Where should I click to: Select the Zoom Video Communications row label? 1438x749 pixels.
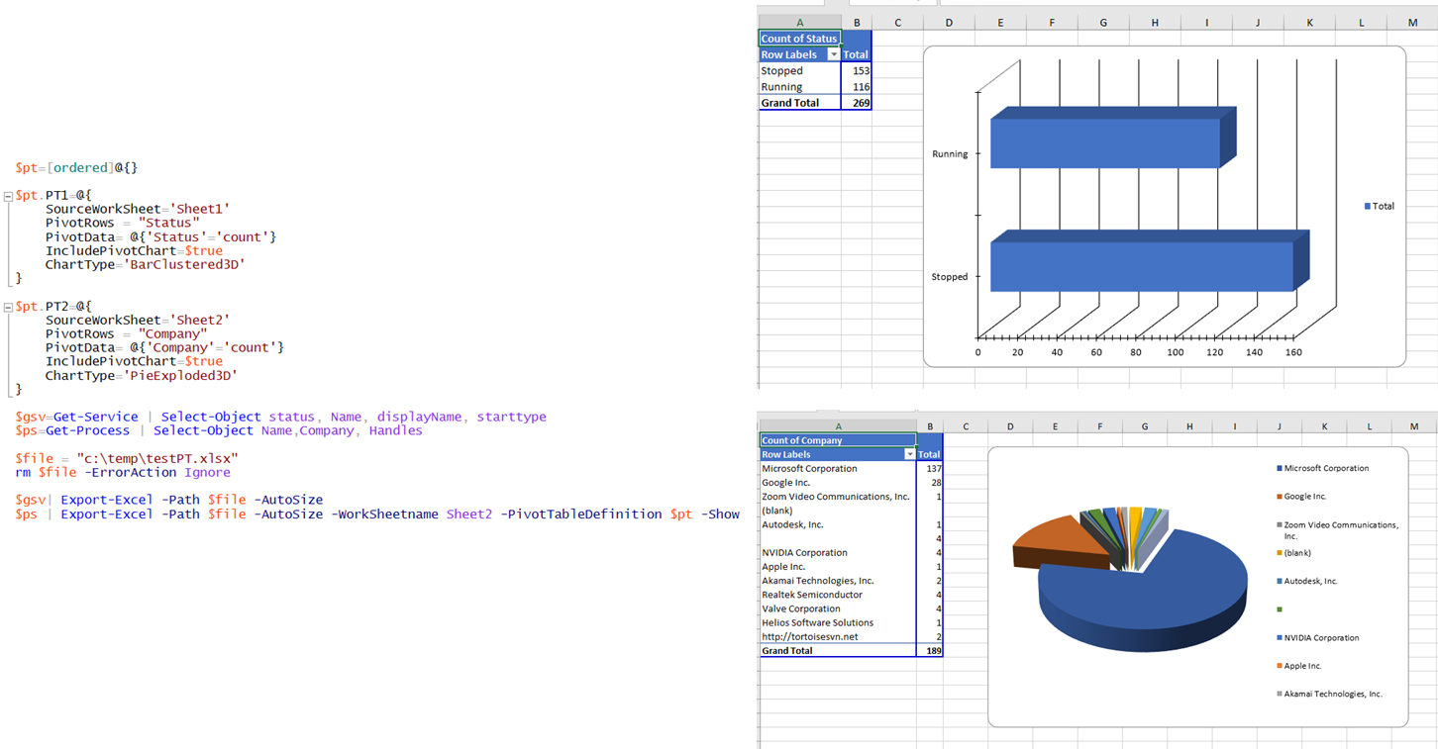tap(837, 497)
